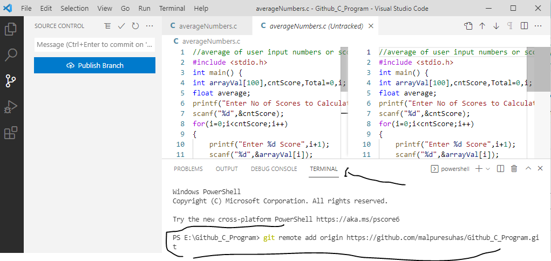The image size is (551, 261).
Task: Click line number 10 in right editor
Action: pyautogui.click(x=366, y=145)
